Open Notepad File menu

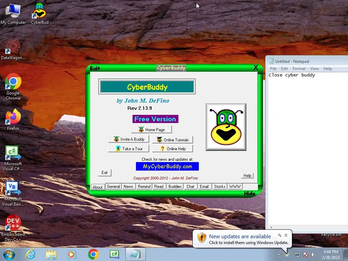tap(273, 69)
